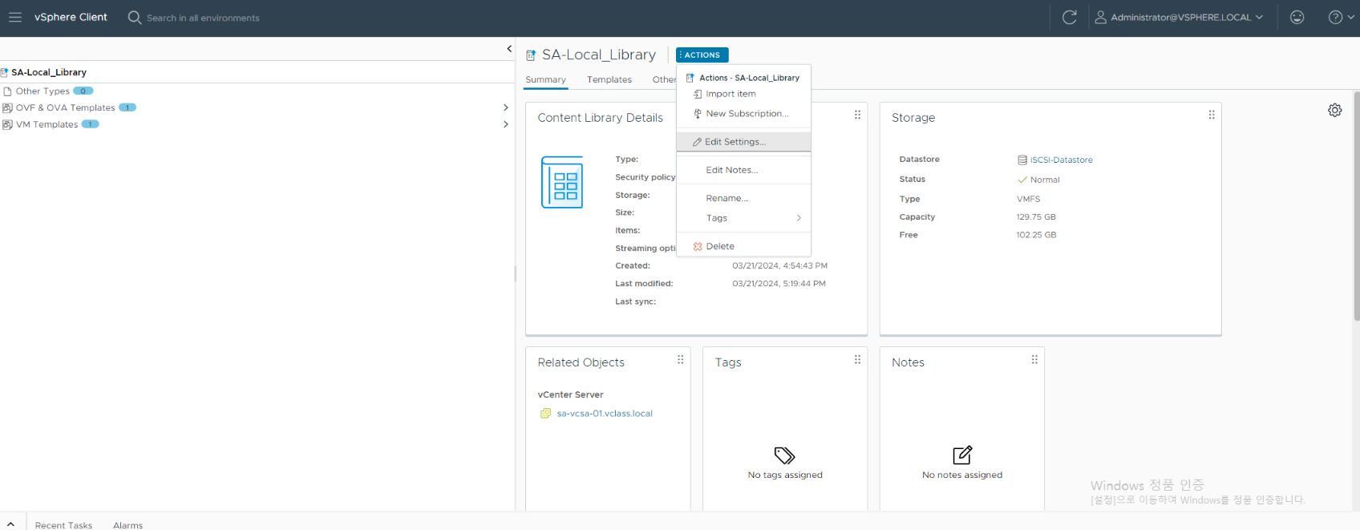The image size is (1360, 530).
Task: Open the Administrator@VSPHERE.LOCAL user menu
Action: pos(1179,17)
